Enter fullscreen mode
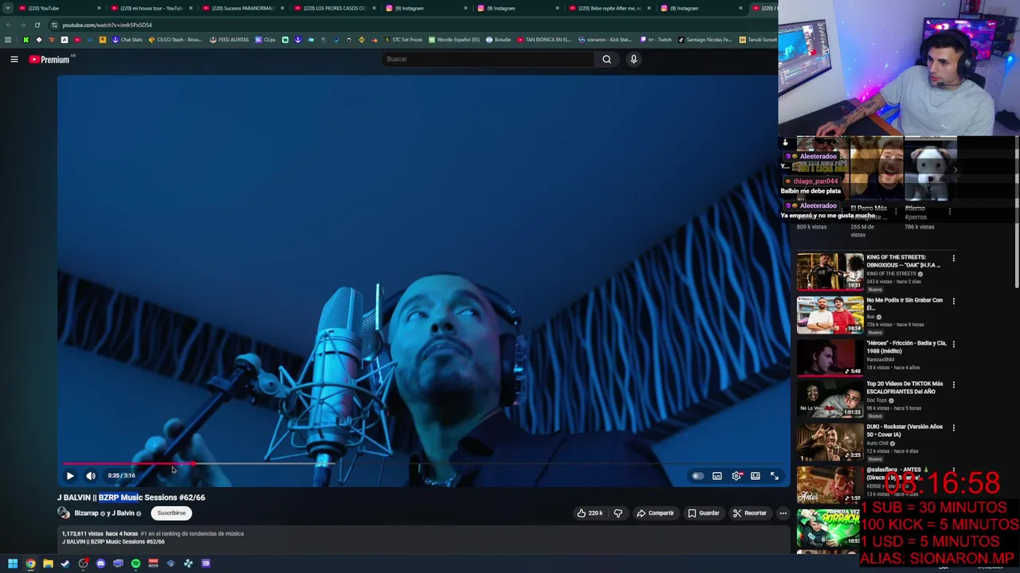1020x573 pixels. coord(775,476)
